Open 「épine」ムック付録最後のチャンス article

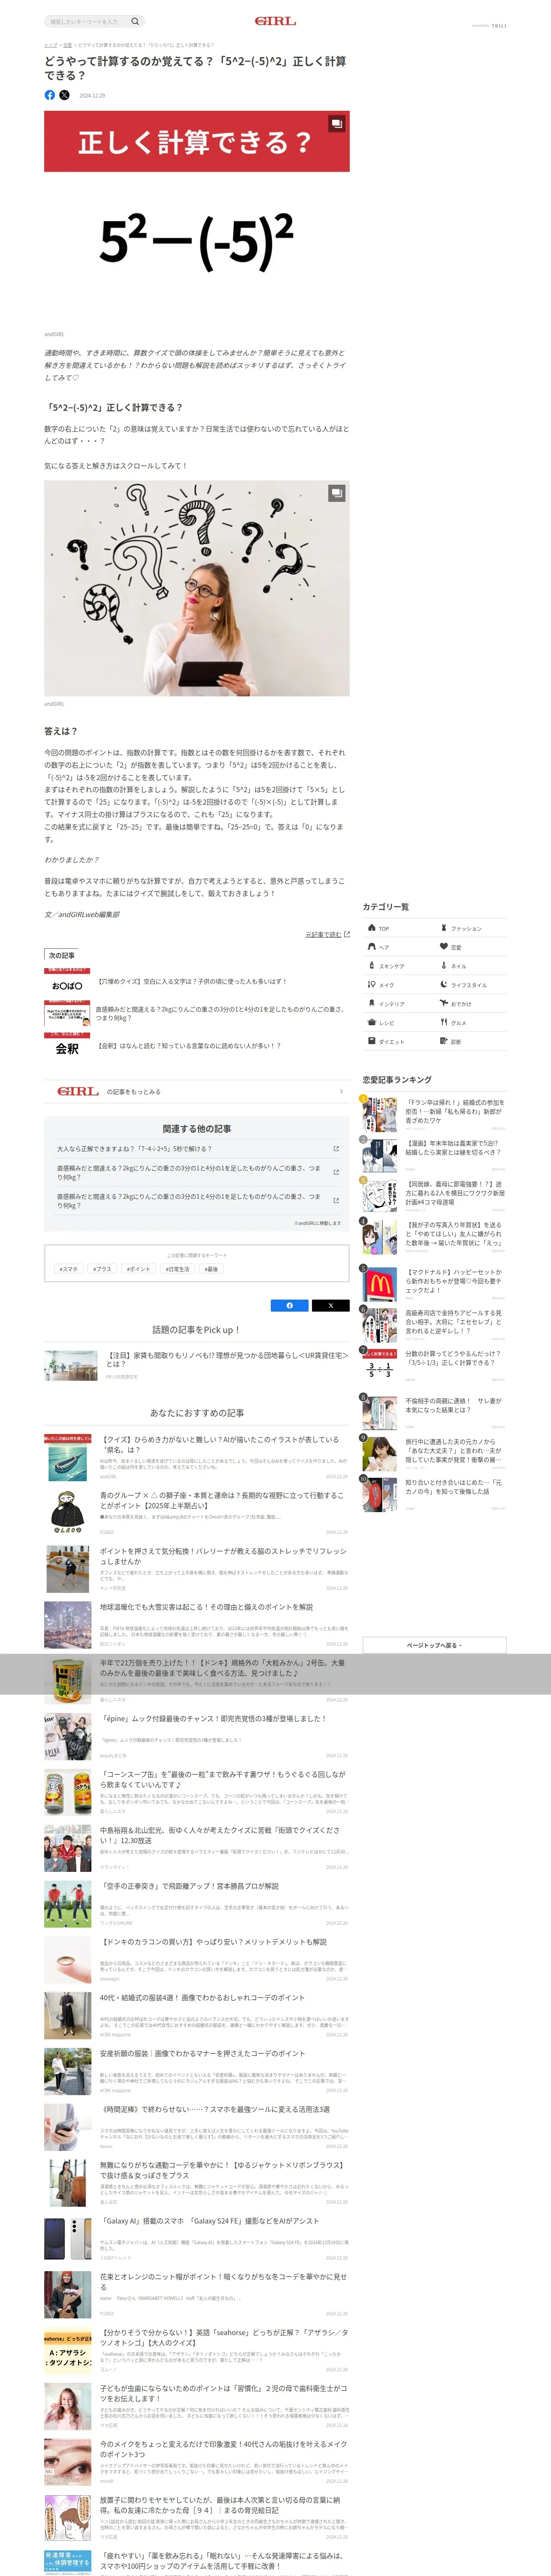coord(213,1718)
